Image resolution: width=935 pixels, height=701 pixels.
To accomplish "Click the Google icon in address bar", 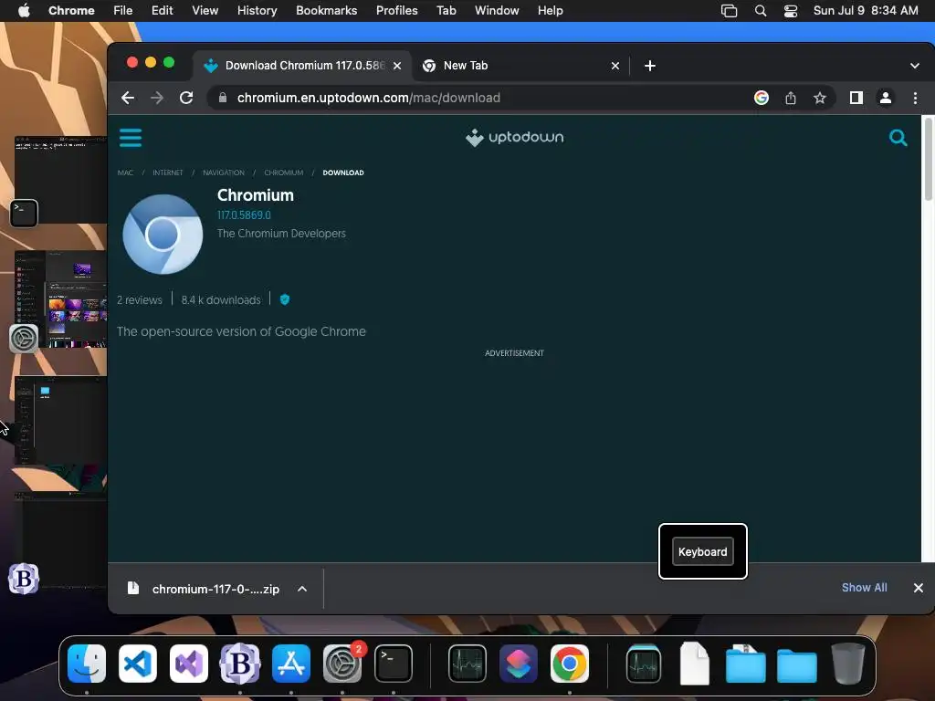I will point(761,98).
